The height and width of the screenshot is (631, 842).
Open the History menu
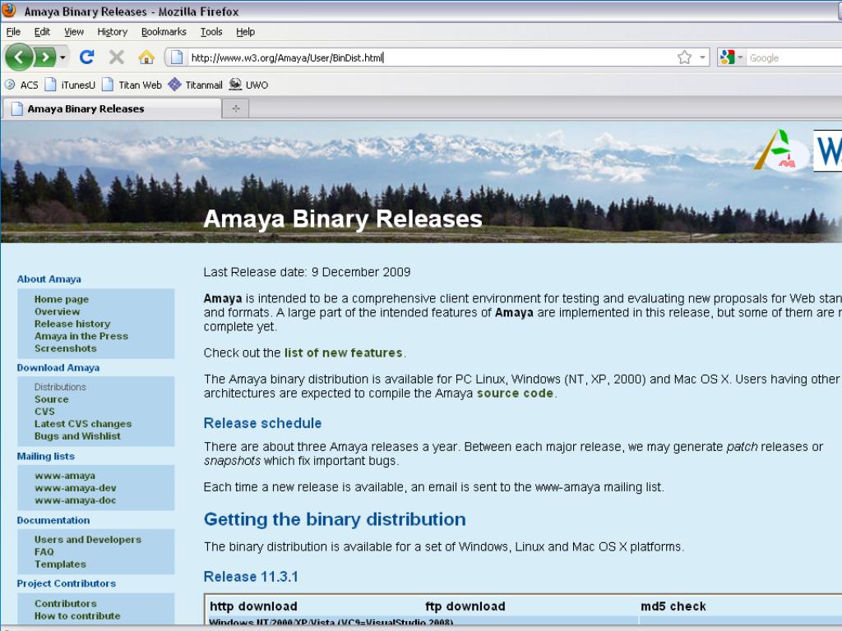[112, 32]
